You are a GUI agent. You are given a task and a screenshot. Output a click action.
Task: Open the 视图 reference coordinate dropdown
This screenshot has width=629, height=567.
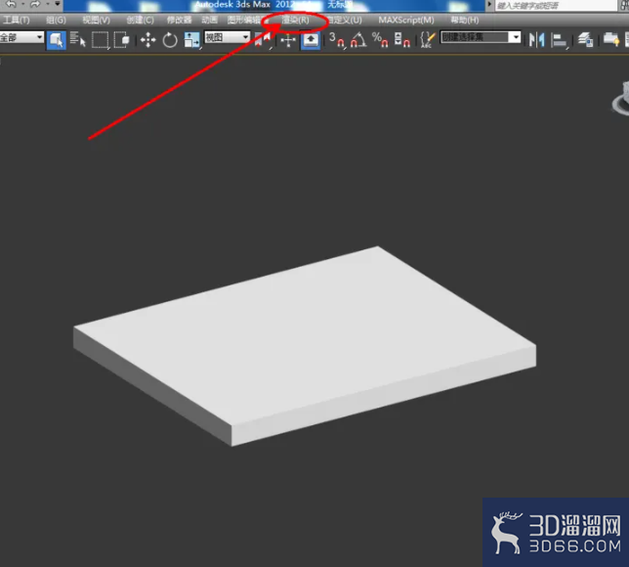coord(227,37)
